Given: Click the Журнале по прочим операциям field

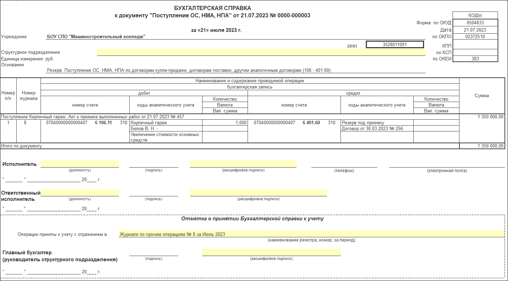Looking at the screenshot, I should click(x=311, y=234).
